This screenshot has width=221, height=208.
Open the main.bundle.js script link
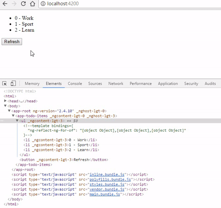pyautogui.click(x=105, y=194)
